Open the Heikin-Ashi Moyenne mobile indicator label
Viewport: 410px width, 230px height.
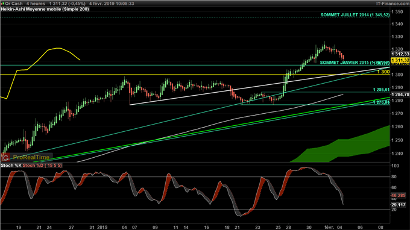click(45, 9)
